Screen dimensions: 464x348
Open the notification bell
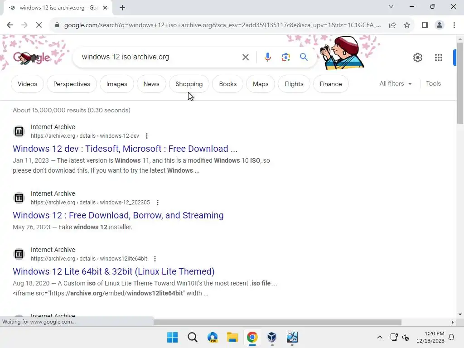[x=452, y=337]
